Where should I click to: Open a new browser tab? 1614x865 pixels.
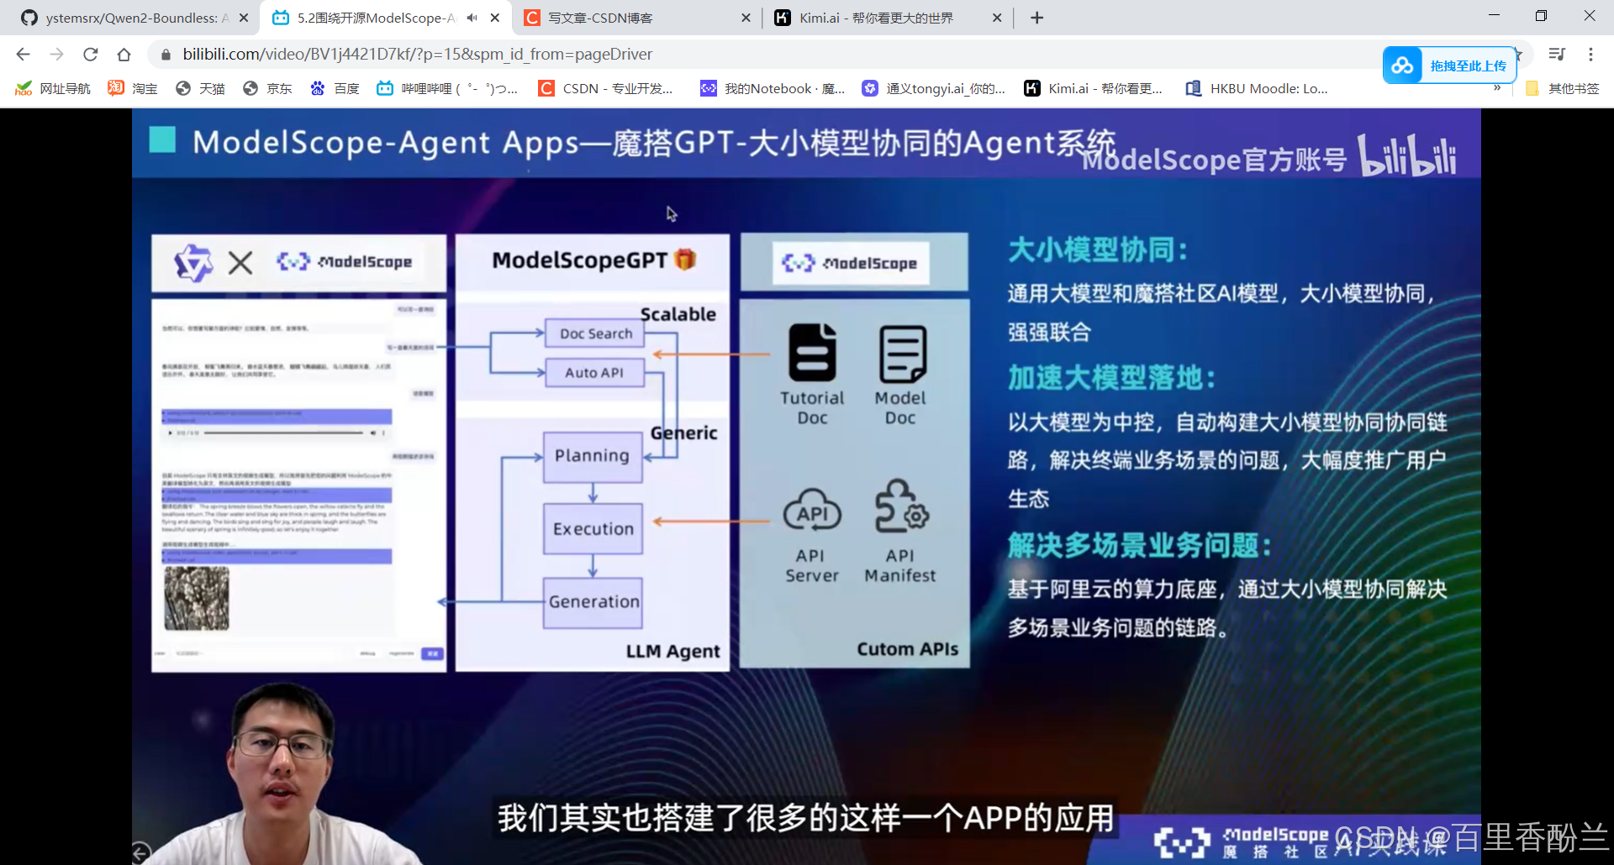pyautogui.click(x=1037, y=18)
